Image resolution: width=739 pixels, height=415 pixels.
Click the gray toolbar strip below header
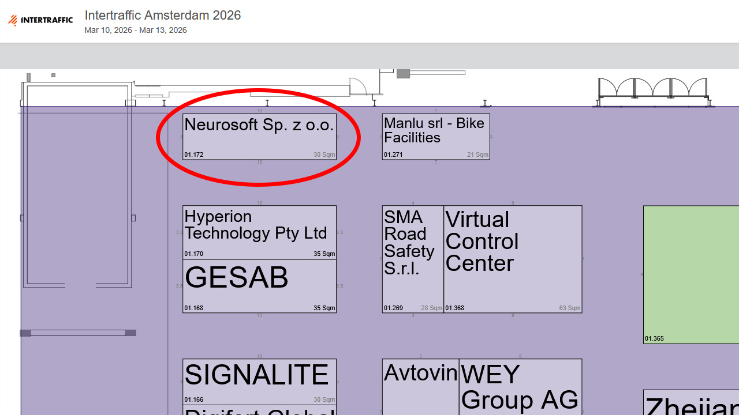(x=369, y=56)
